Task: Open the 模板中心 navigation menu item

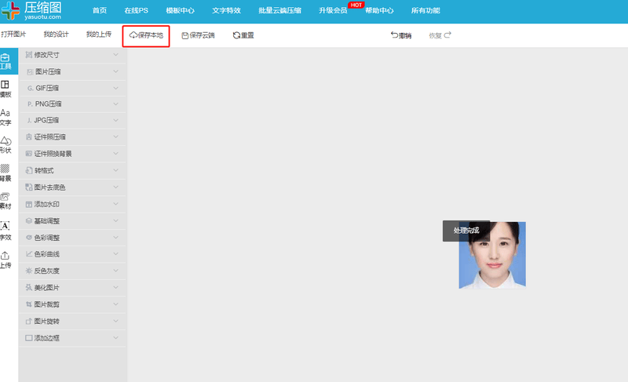Action: [181, 11]
